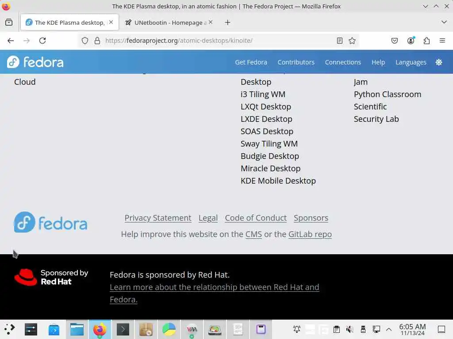Open the package box app in taskbar
The image size is (453, 339).
click(146, 329)
